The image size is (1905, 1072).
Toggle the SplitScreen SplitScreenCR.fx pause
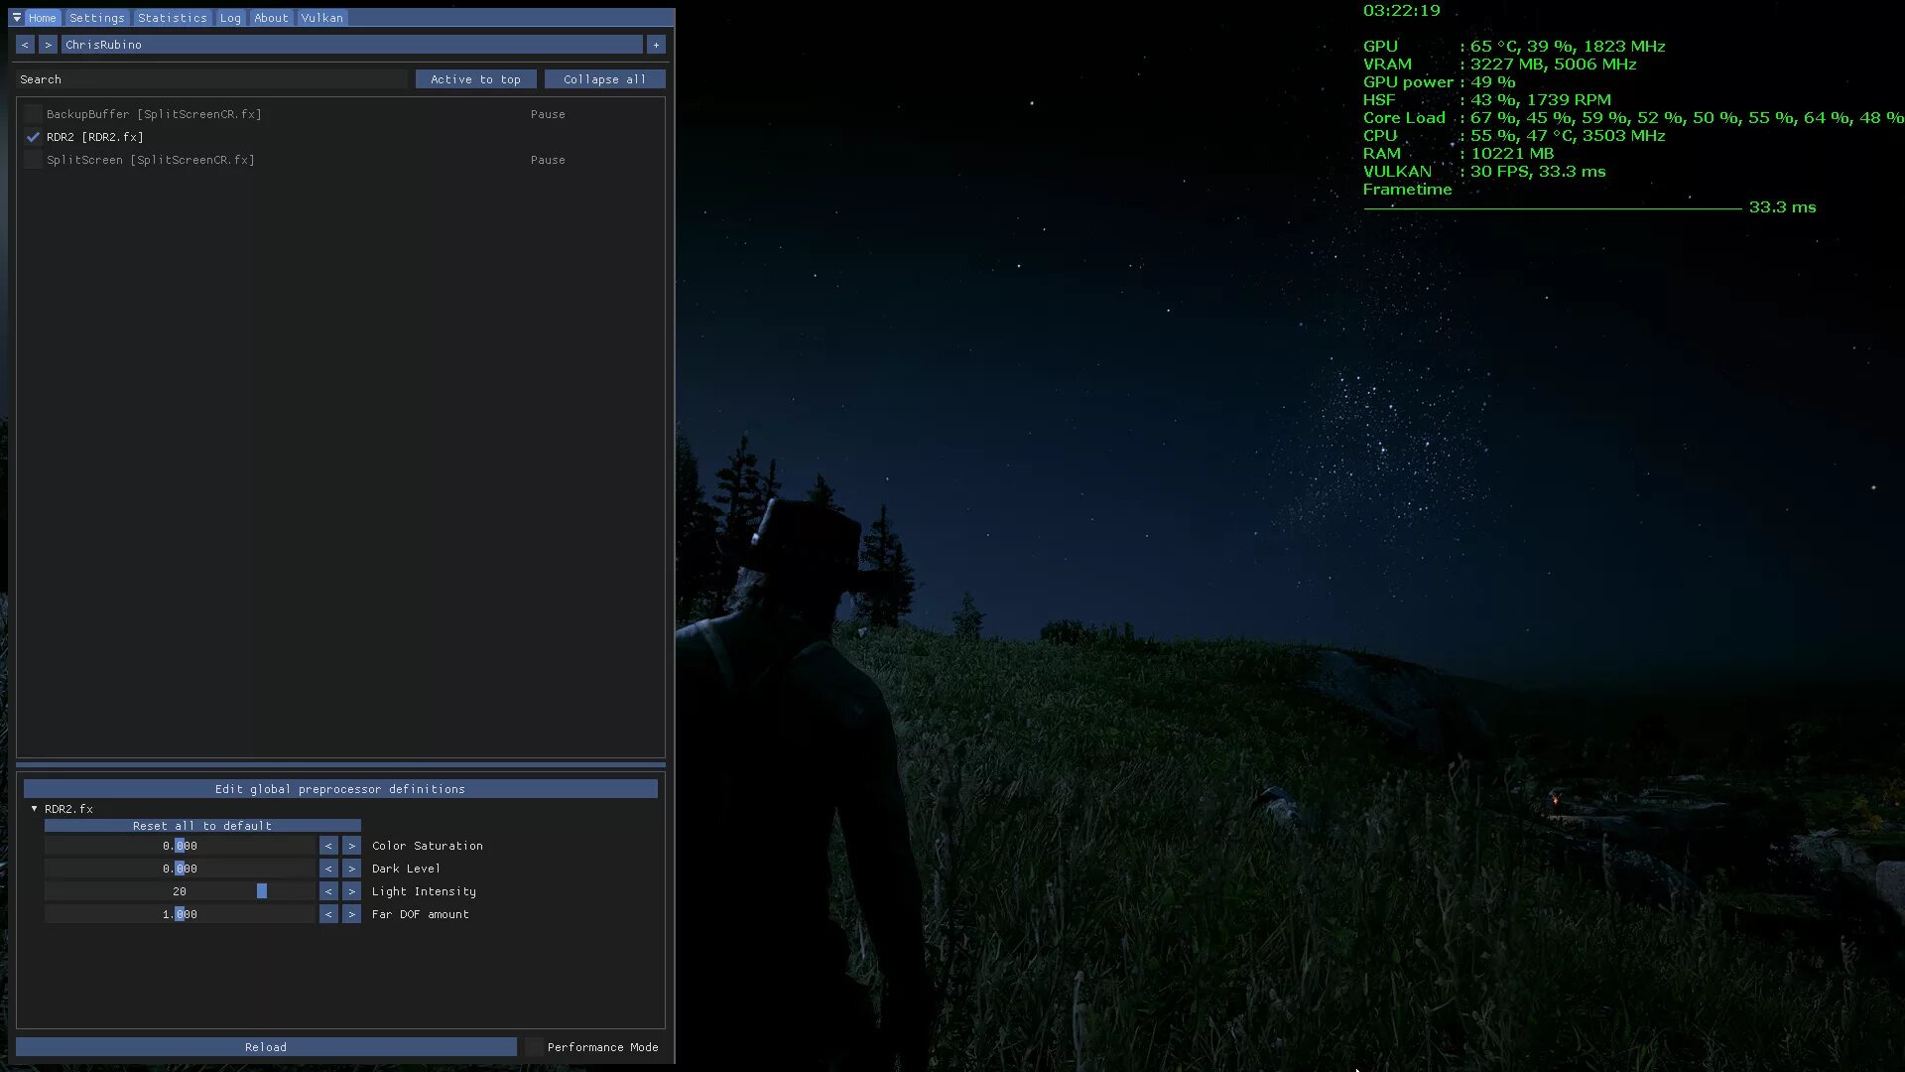pyautogui.click(x=547, y=160)
